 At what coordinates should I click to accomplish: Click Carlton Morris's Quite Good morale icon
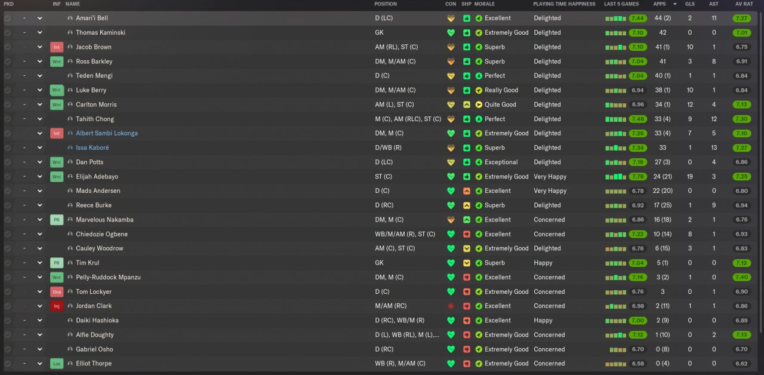pyautogui.click(x=479, y=104)
